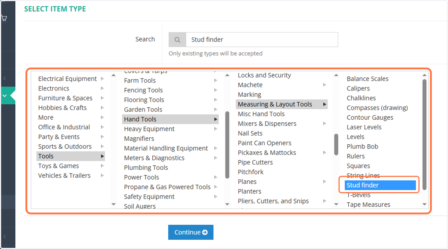Viewport: 448px width, 249px height.
Task: Choose Garden Tools subcategory
Action: tap(143, 110)
